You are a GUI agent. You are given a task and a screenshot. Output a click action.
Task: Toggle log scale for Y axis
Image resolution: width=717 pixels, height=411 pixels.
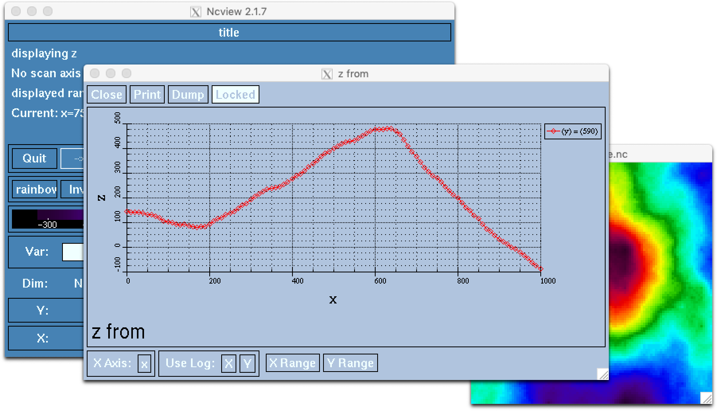[x=247, y=363]
